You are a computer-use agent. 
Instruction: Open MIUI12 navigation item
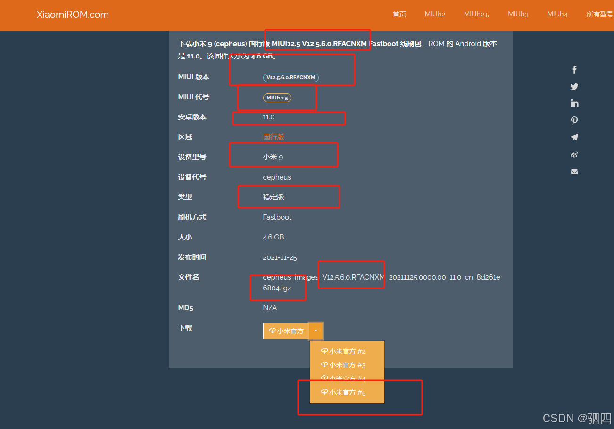click(x=435, y=14)
